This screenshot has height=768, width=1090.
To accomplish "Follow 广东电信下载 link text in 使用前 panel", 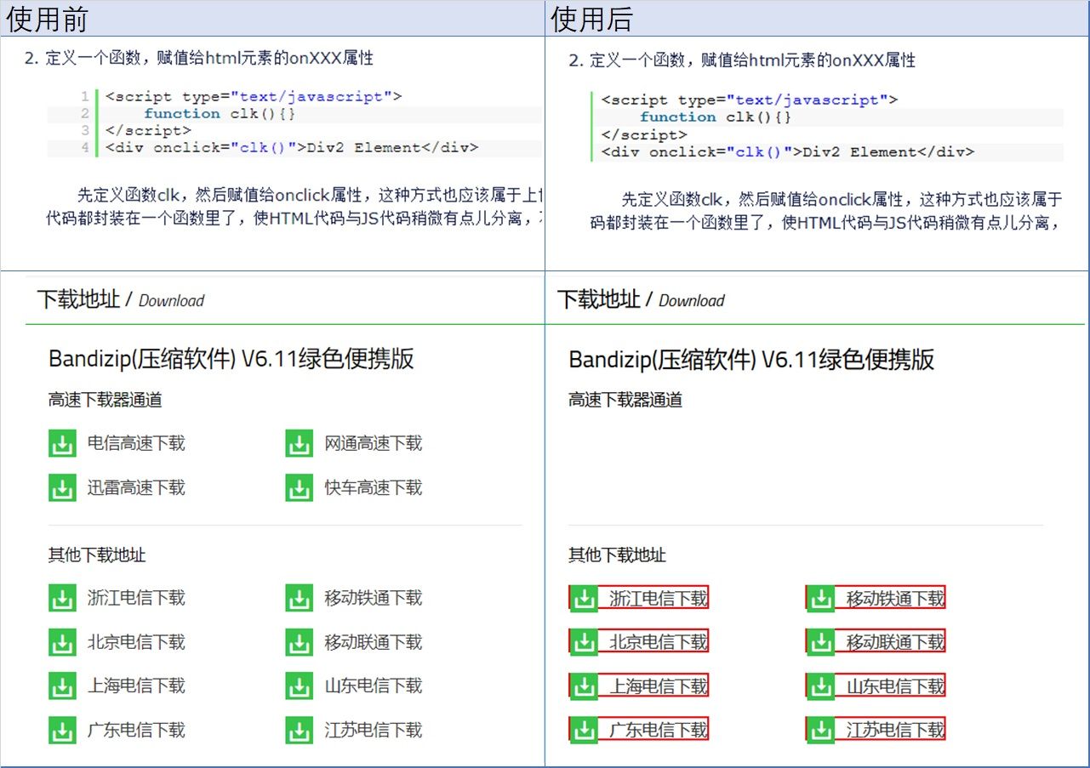I will tap(136, 730).
